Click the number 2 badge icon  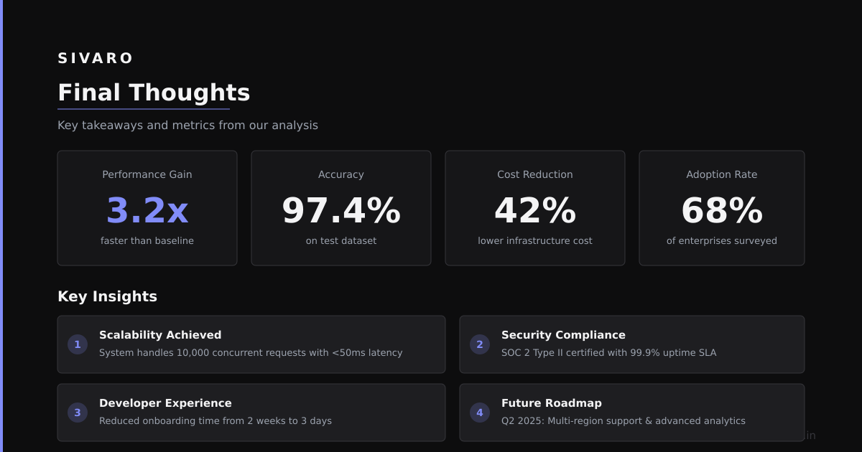click(x=480, y=344)
